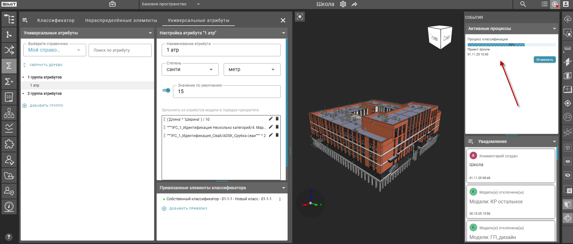Click the eye visibility icon on right toolbar
Image resolution: width=573 pixels, height=244 pixels.
click(x=567, y=161)
